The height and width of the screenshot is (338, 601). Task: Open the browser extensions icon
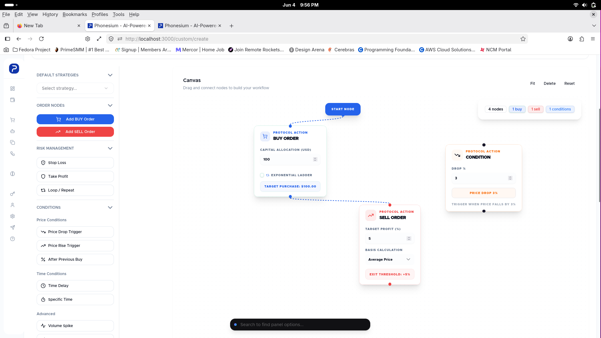tap(582, 39)
